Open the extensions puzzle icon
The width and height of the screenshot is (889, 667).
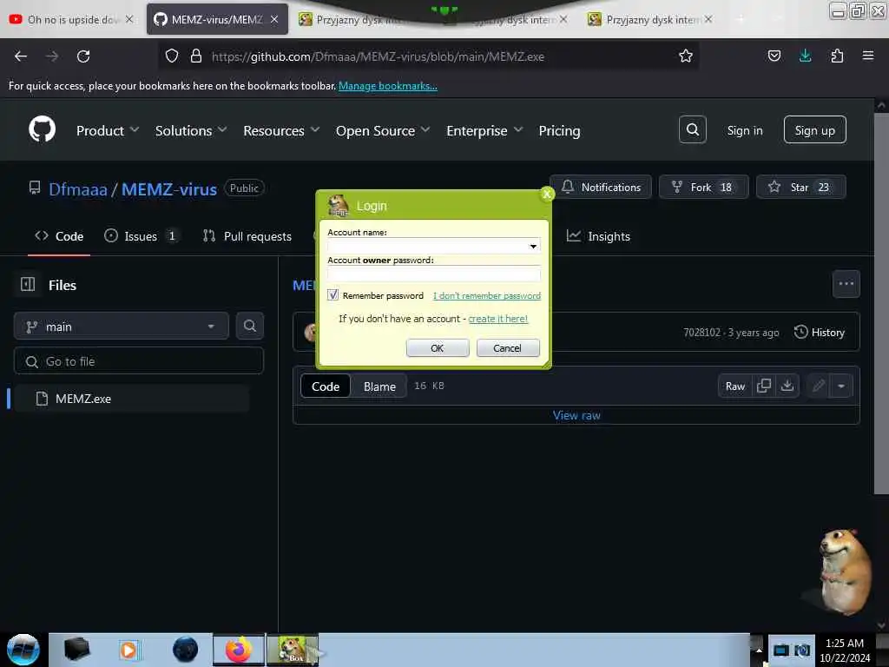837,56
